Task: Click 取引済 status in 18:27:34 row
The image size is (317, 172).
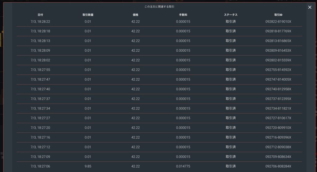Action: point(231,108)
